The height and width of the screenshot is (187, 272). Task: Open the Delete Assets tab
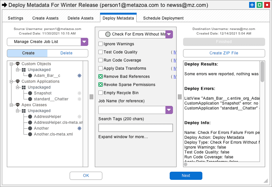coord(80,18)
